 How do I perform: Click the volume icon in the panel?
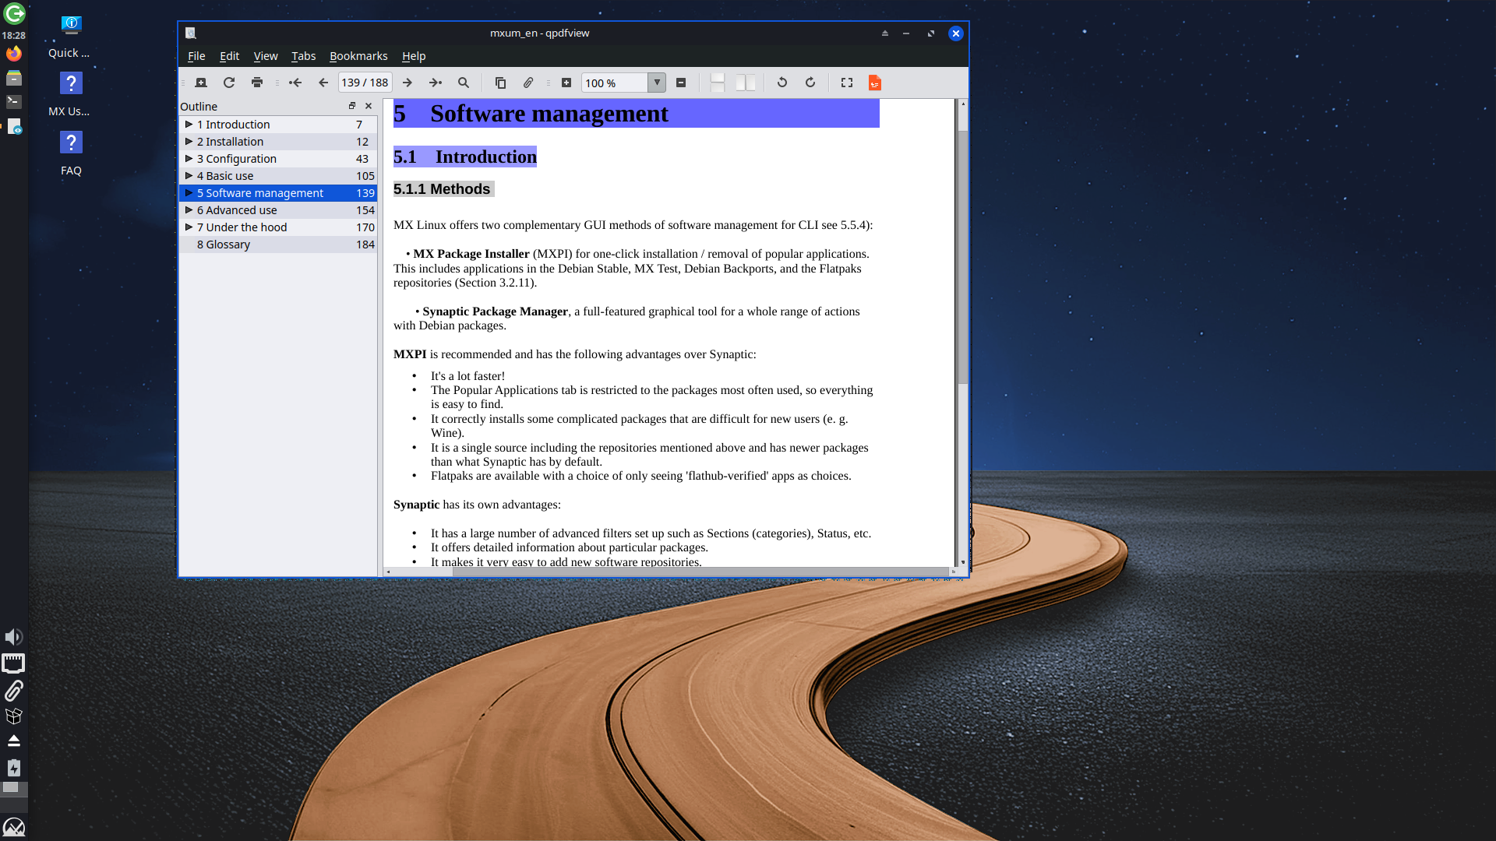pyautogui.click(x=14, y=637)
